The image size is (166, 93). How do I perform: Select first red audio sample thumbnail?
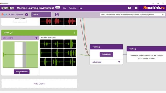coord(46,22)
